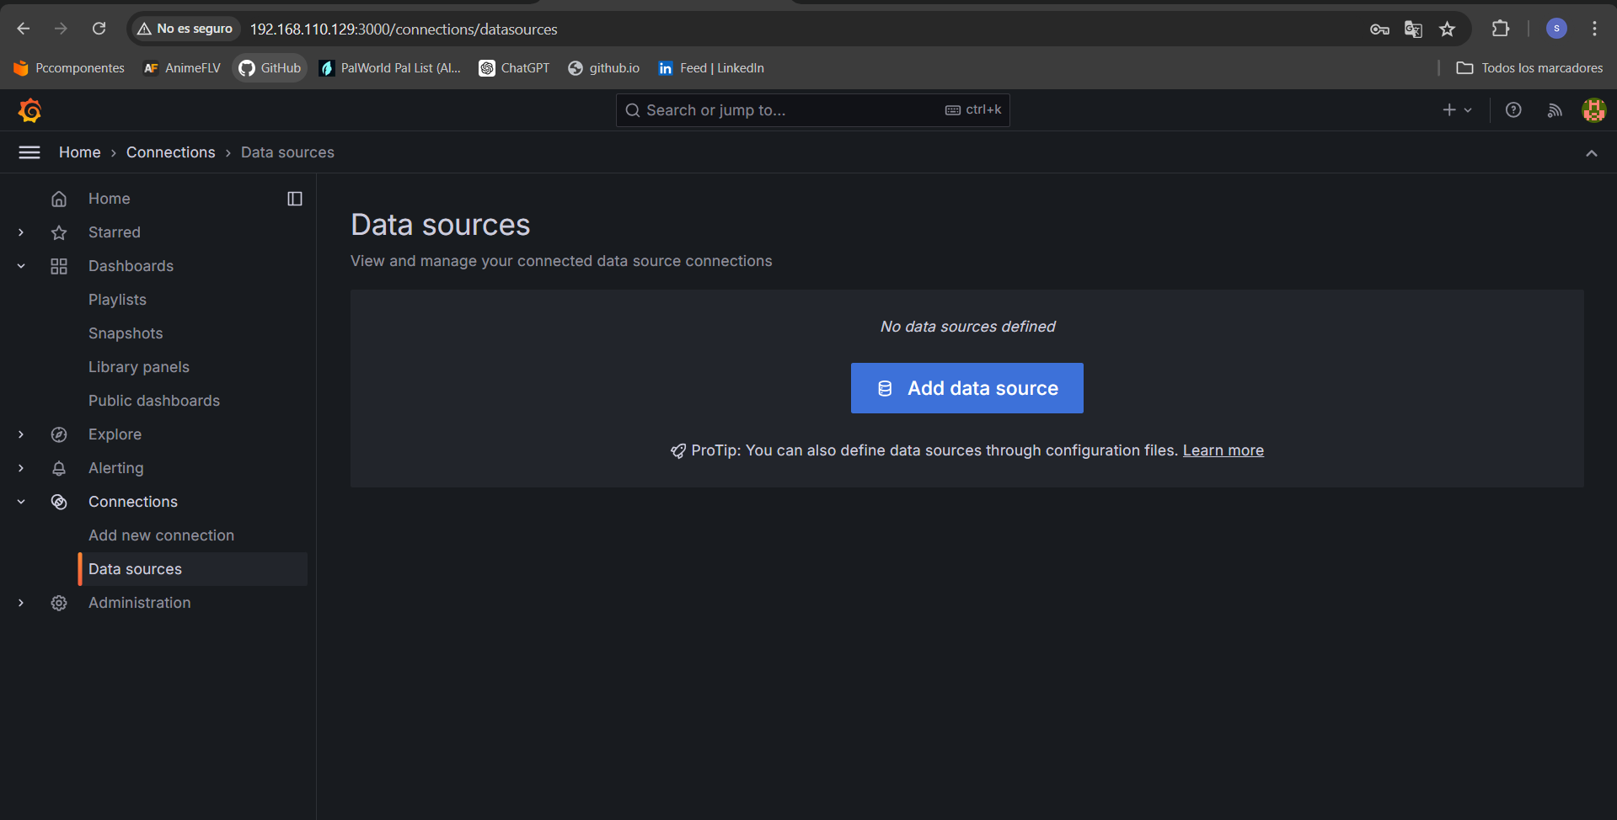Reload the page with the refresh icon
The width and height of the screenshot is (1617, 820).
(x=99, y=28)
